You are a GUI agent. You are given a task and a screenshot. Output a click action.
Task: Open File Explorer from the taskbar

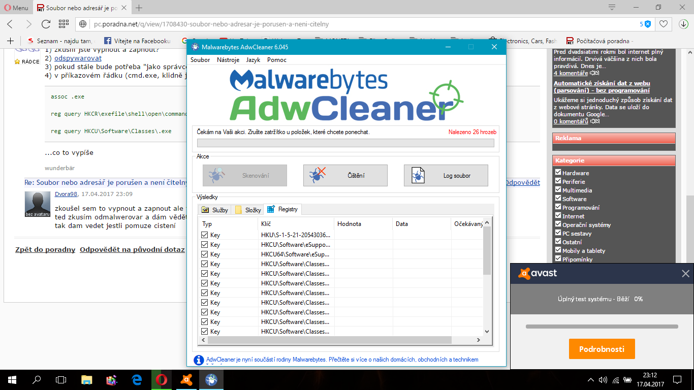(x=87, y=379)
